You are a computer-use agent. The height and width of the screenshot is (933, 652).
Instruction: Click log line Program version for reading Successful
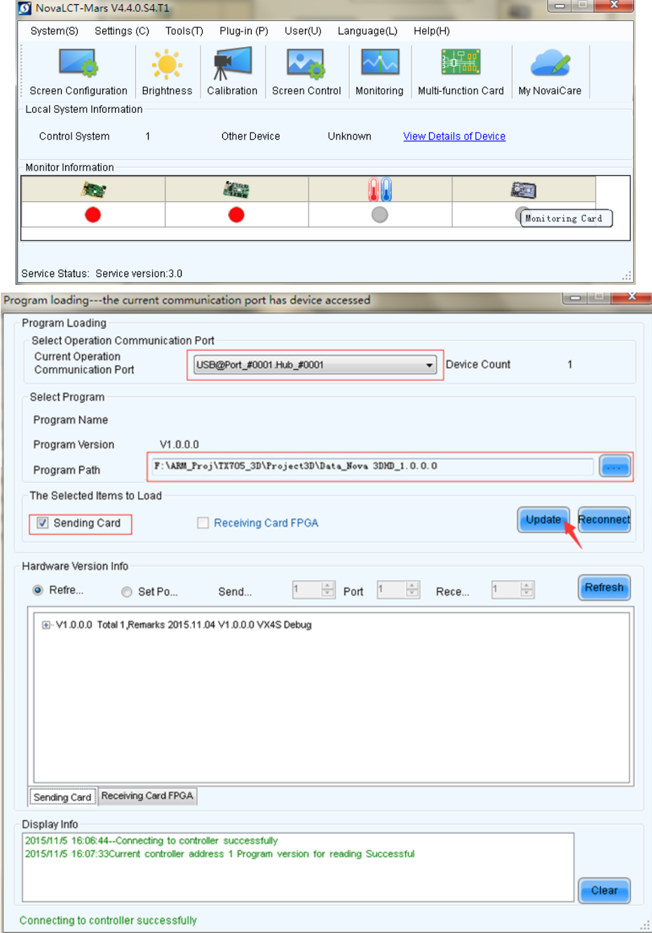[219, 854]
